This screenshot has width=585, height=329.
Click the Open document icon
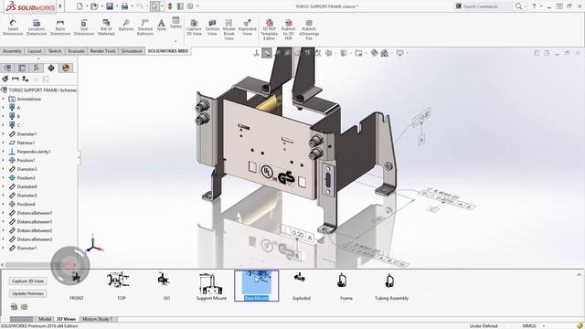94,6
